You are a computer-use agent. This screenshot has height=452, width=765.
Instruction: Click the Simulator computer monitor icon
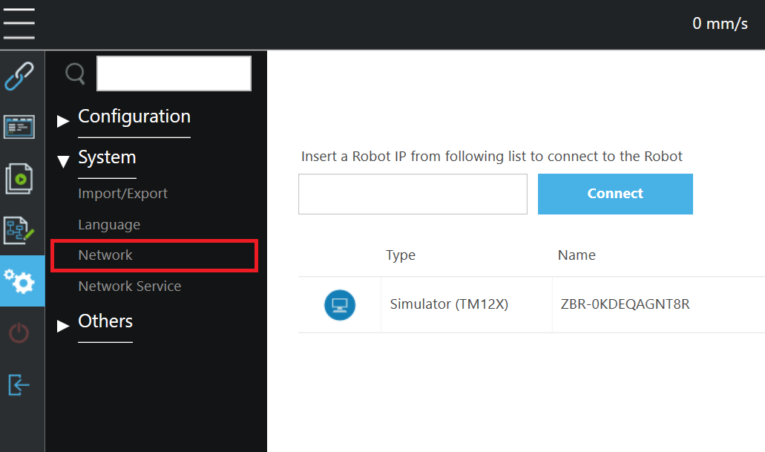pyautogui.click(x=340, y=305)
